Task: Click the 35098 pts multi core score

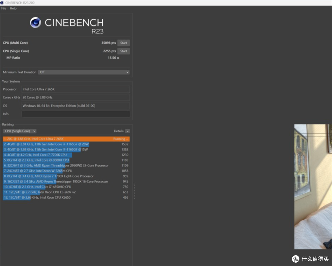Action: [109, 43]
